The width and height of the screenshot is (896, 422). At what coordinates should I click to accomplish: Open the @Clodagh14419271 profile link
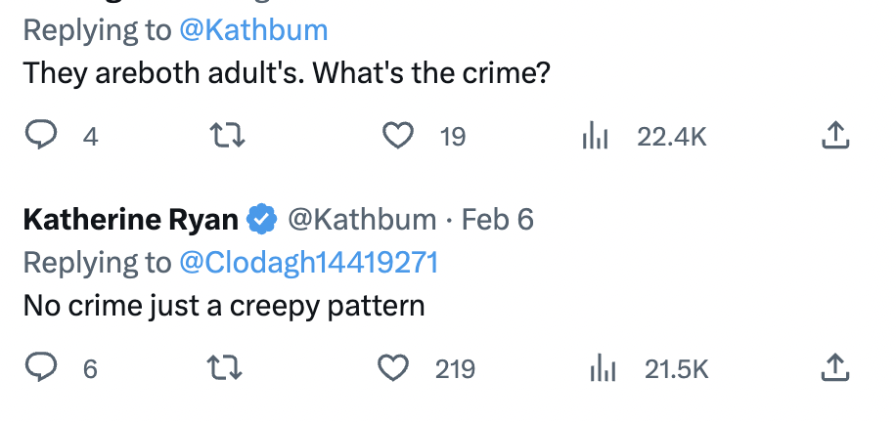tap(308, 263)
